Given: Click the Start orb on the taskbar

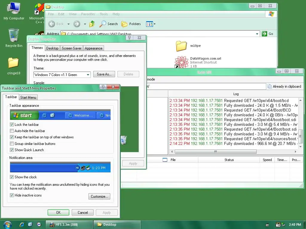Looking at the screenshot, I should 7,225.
